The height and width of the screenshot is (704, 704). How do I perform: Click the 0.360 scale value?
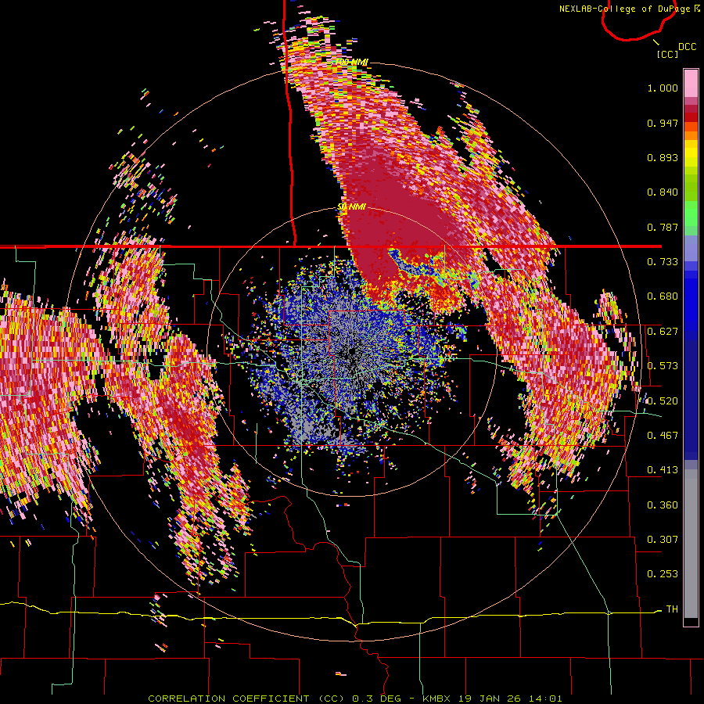click(x=663, y=505)
